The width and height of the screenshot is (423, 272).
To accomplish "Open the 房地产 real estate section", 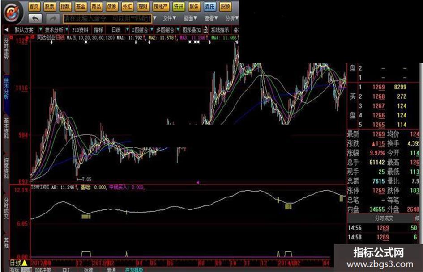I will 160,6.
